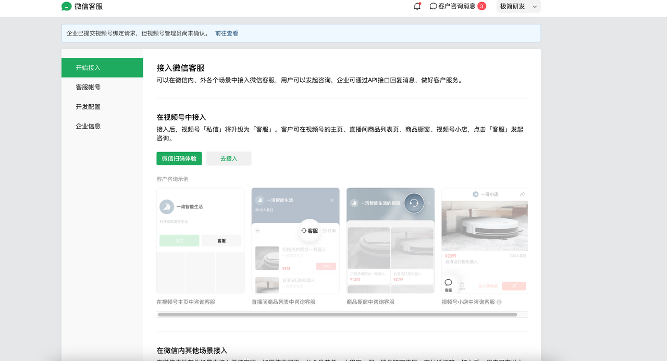Follow the 前往查看 link in banner

click(227, 33)
